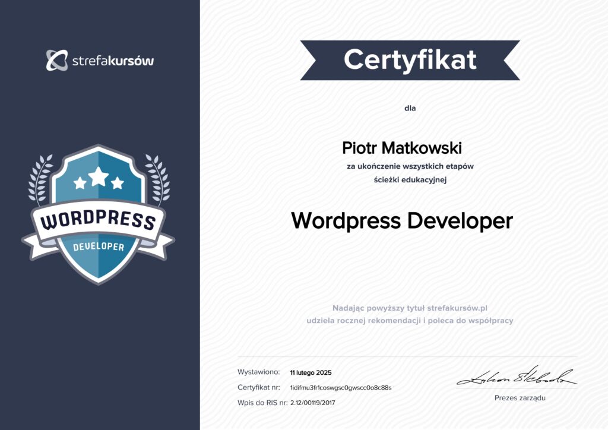Viewport: 608px width, 430px height.
Task: Click the strefakursów brand name text
Action: pos(112,61)
